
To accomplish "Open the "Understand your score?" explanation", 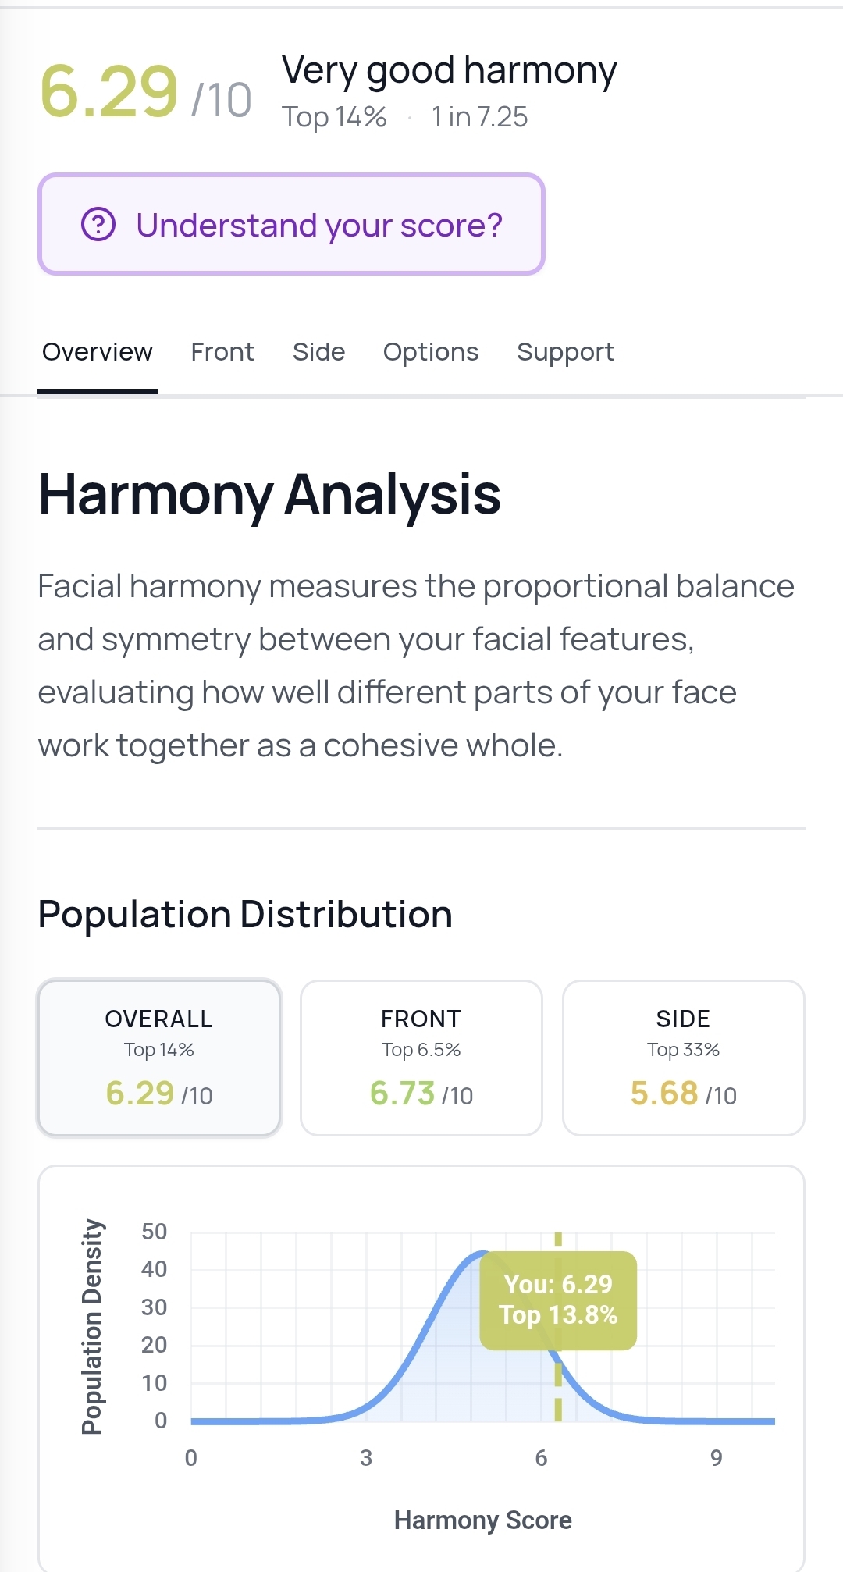I will pyautogui.click(x=319, y=225).
